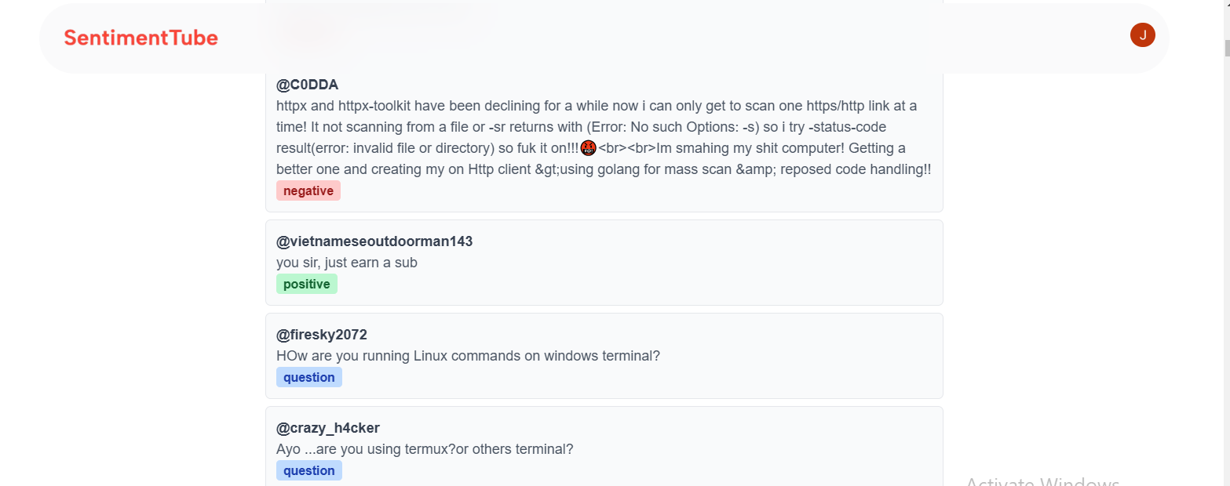
Task: Open the J user avatar menu
Action: click(x=1142, y=34)
